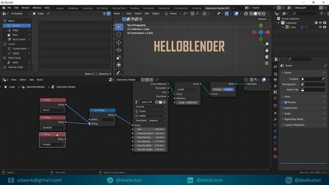Toggle the camera view icon
The width and height of the screenshot is (329, 185).
267,57
